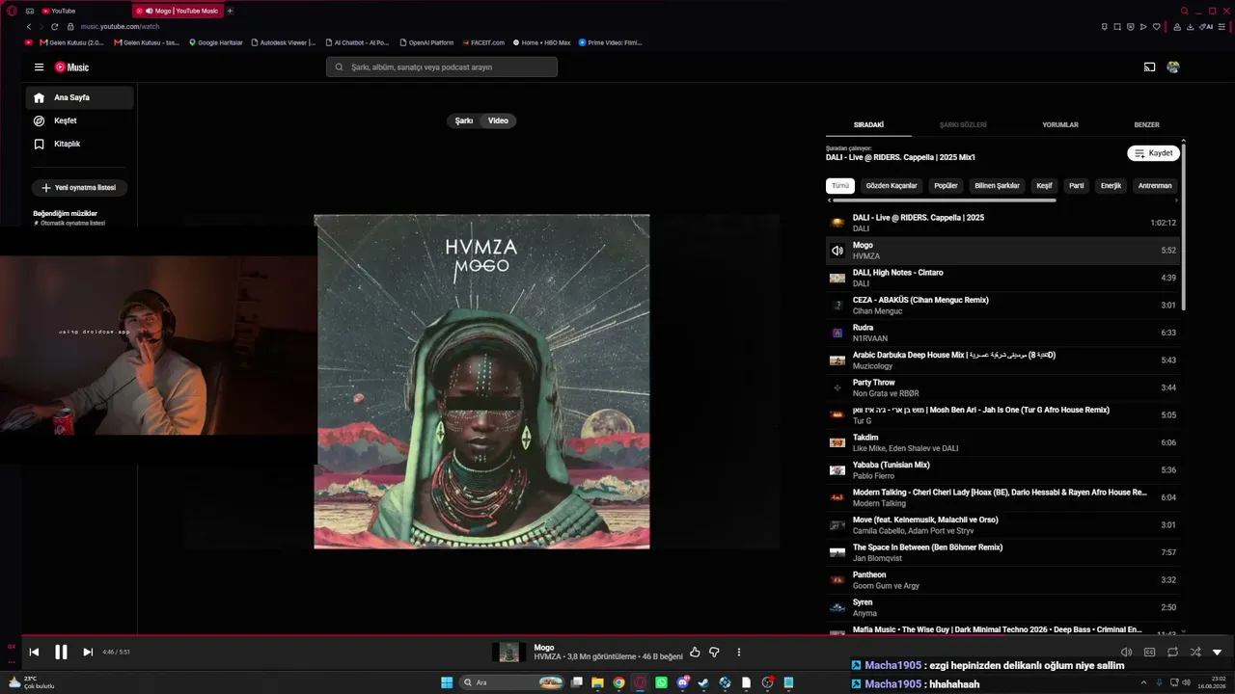This screenshot has height=694, width=1235.
Task: Select the SIRADAKİ tab
Action: tap(868, 125)
